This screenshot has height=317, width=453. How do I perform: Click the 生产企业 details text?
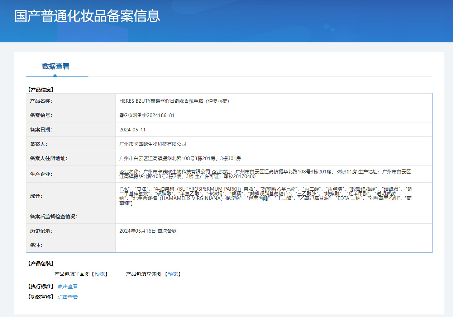pyautogui.click(x=265, y=174)
